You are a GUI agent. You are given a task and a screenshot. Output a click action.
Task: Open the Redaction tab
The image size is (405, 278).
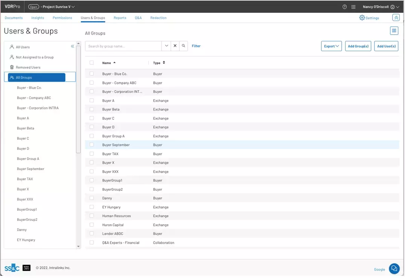coord(158,18)
